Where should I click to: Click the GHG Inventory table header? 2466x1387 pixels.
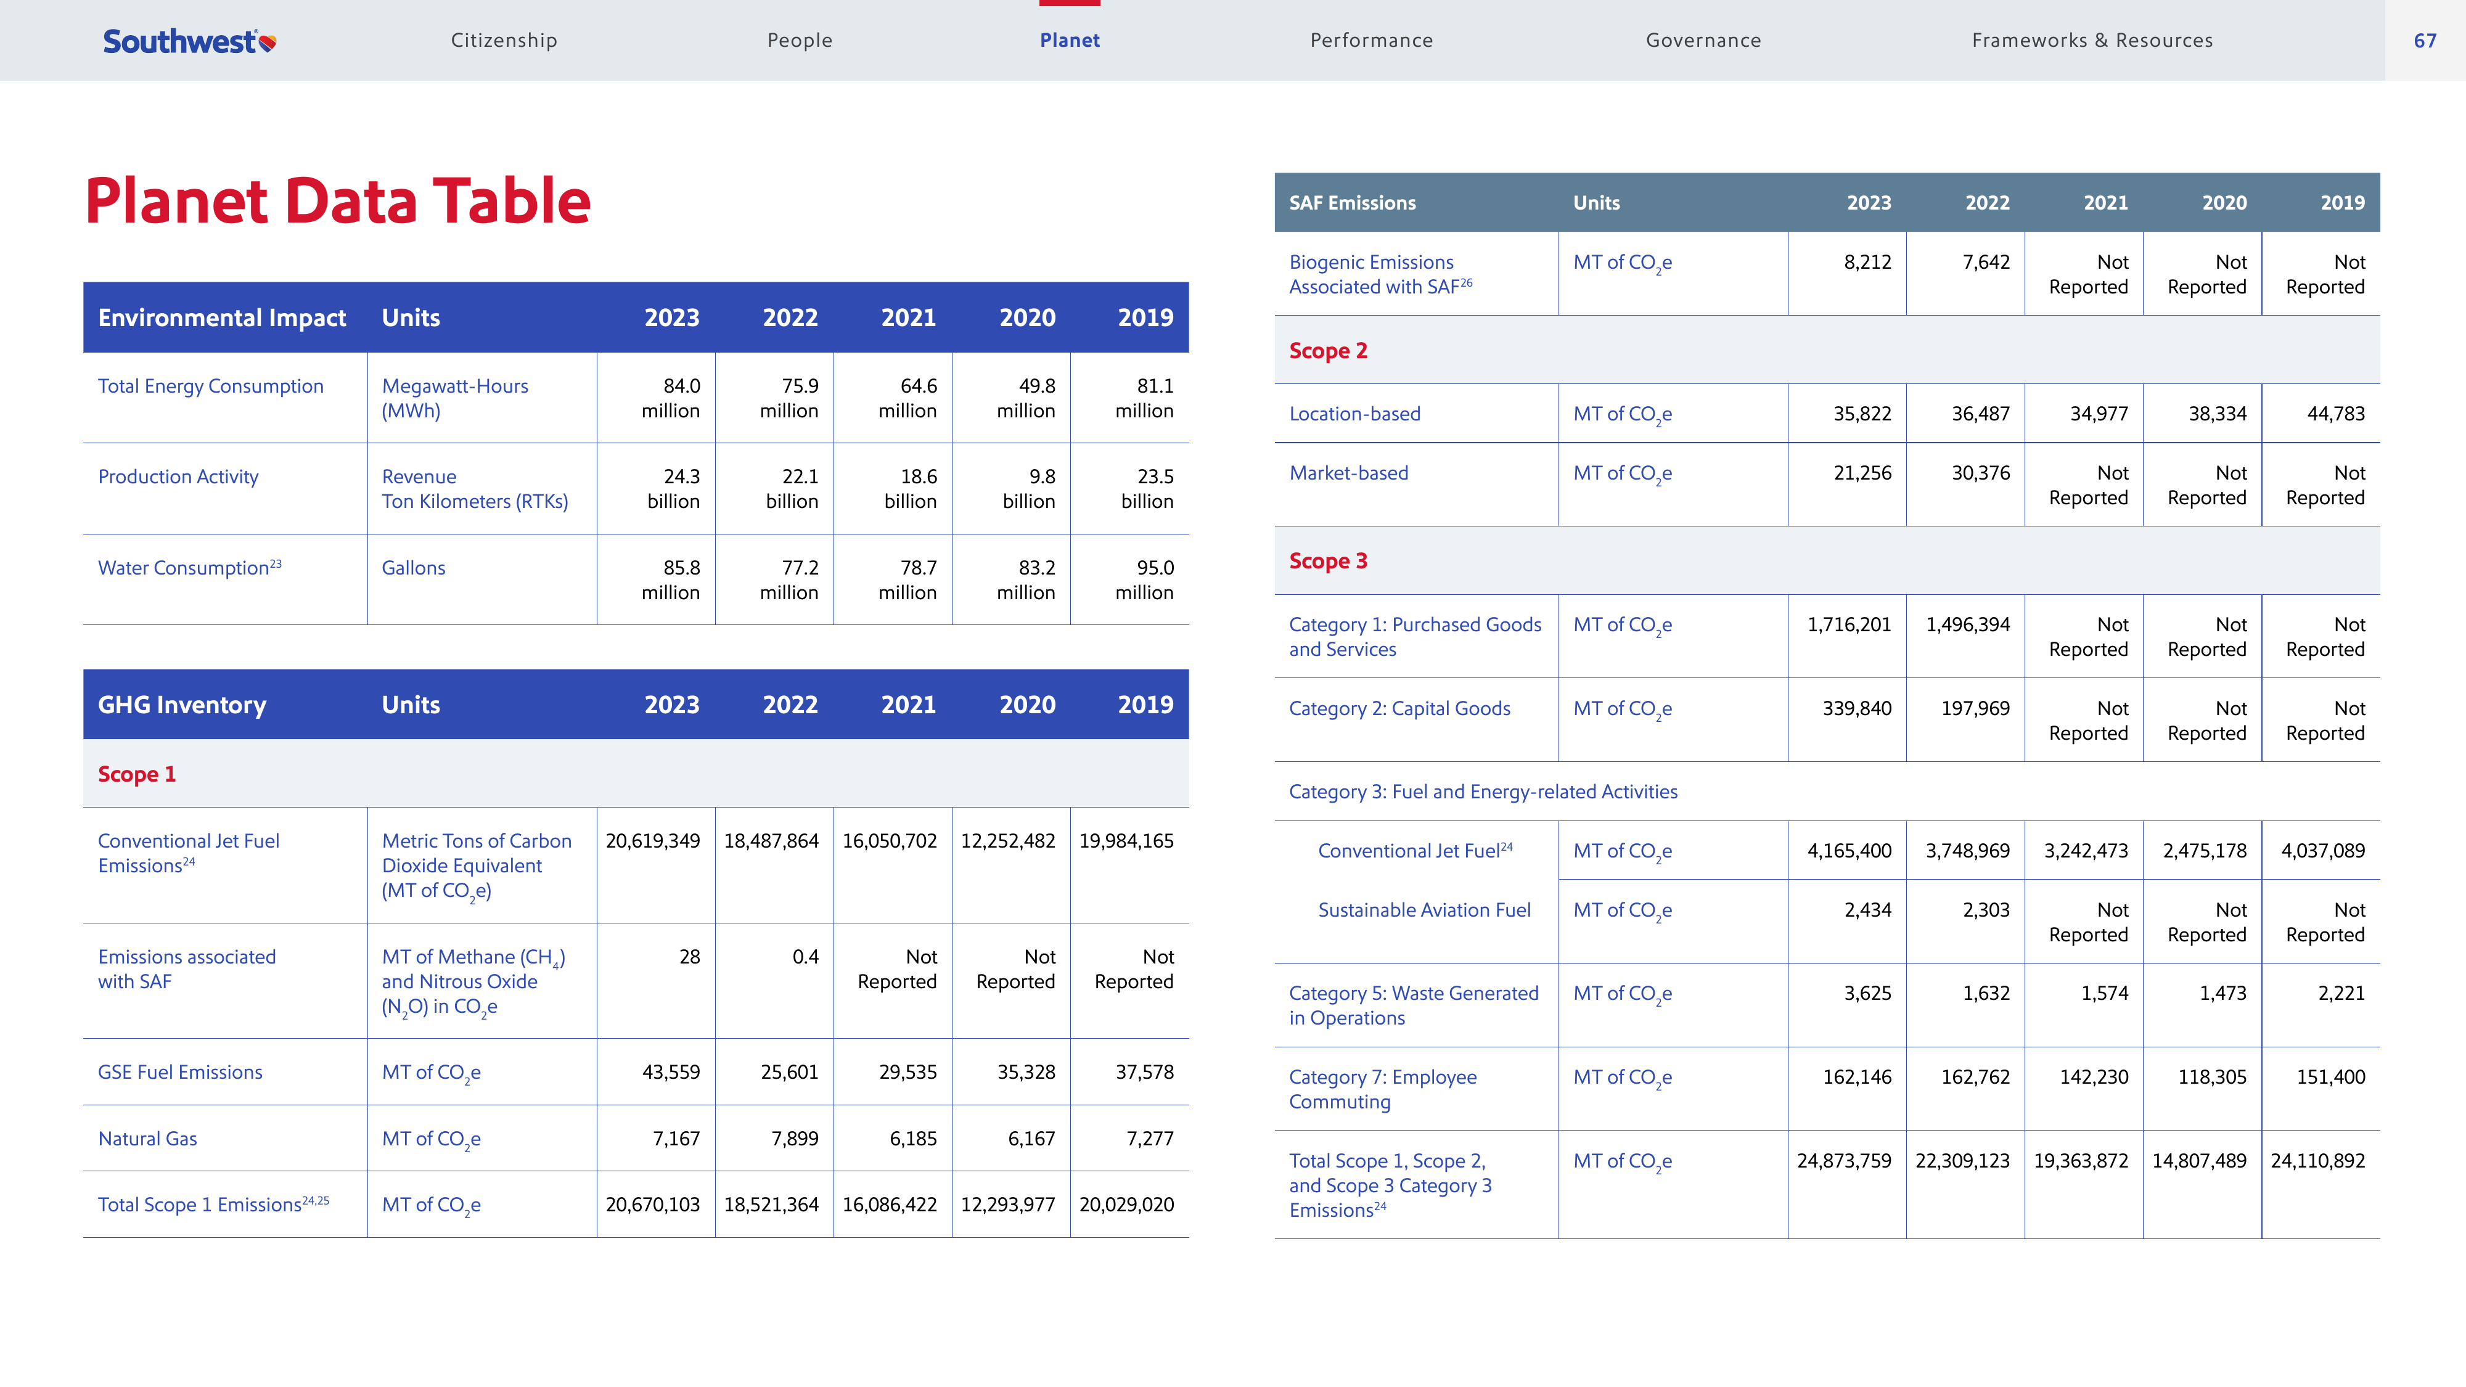[x=182, y=705]
